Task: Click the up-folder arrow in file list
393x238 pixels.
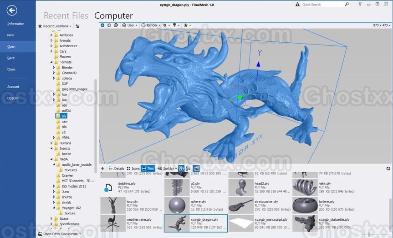Action: [x=102, y=169]
